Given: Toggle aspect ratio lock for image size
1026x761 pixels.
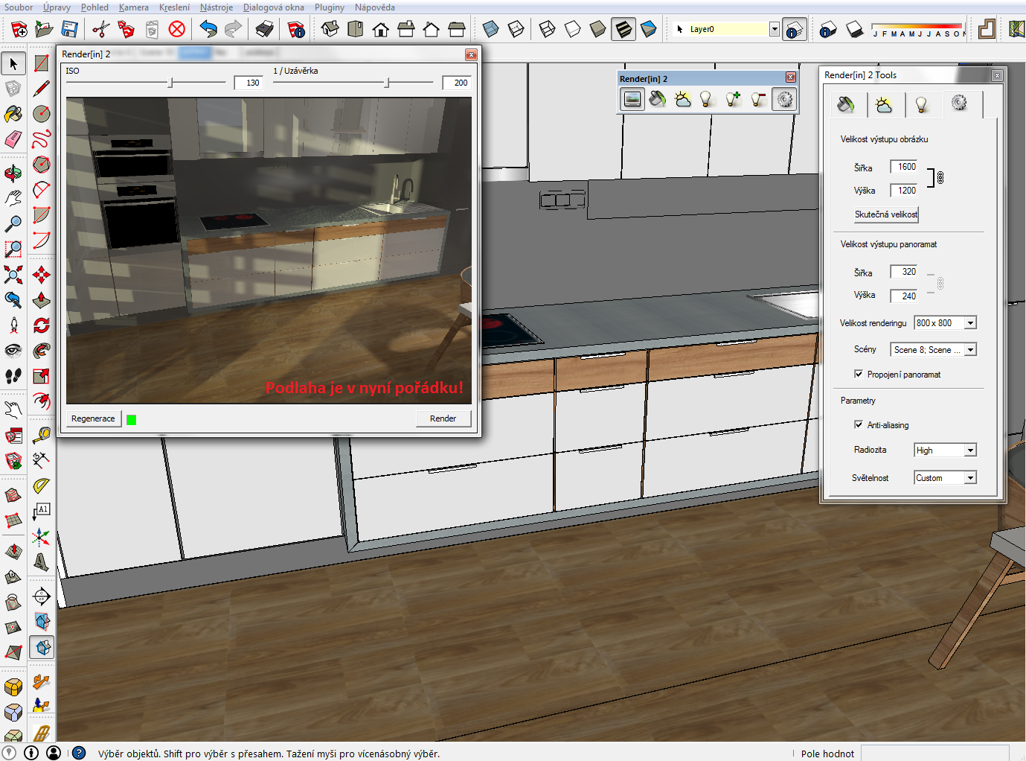Looking at the screenshot, I should pos(940,178).
